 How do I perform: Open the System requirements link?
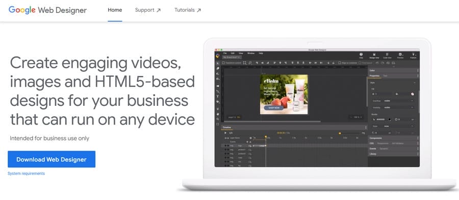pos(27,174)
